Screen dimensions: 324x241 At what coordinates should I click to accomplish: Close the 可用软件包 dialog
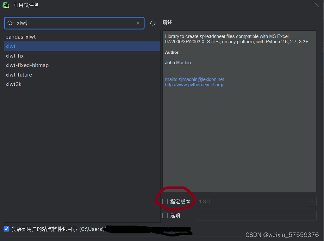pyautogui.click(x=317, y=5)
